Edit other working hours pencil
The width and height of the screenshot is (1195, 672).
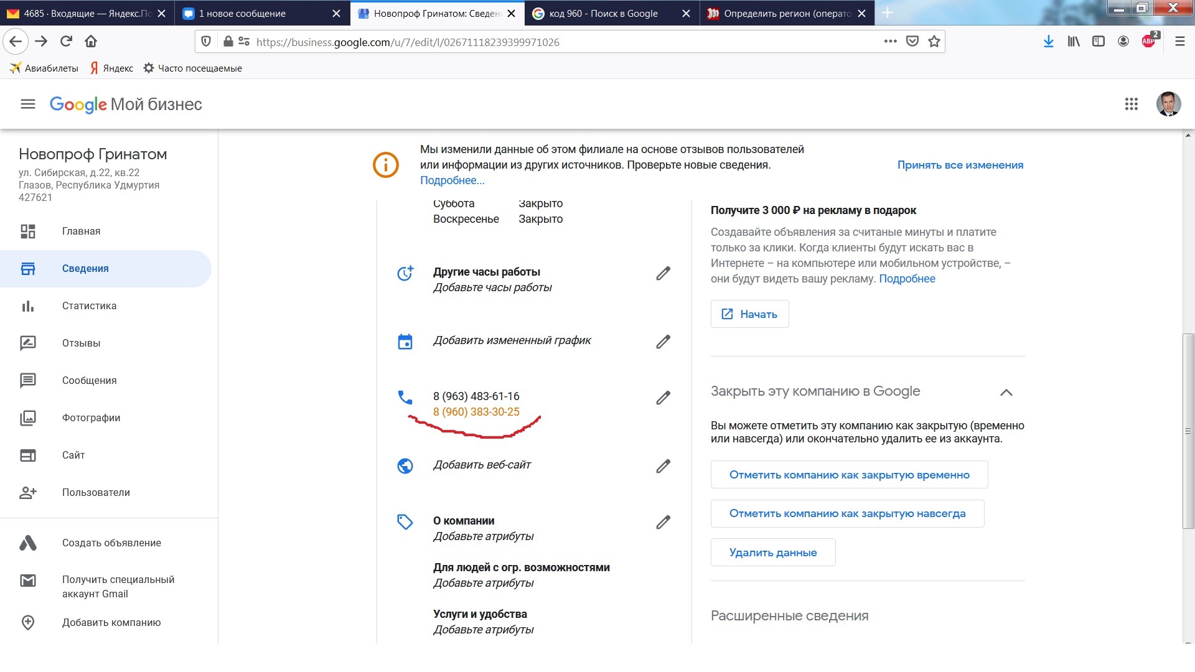point(663,273)
